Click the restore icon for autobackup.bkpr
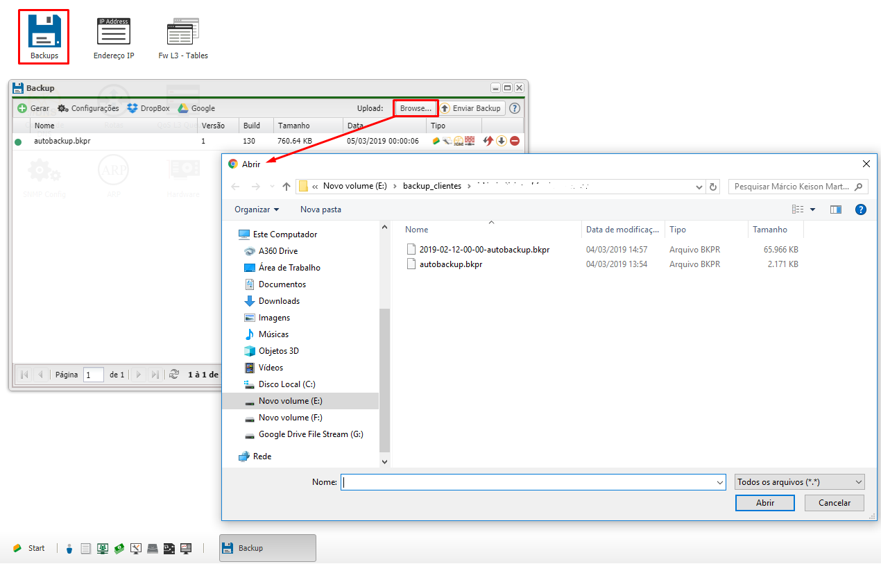Image resolution: width=881 pixels, height=564 pixels. (488, 142)
